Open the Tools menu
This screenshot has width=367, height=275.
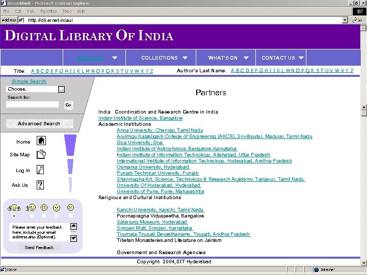click(67, 11)
